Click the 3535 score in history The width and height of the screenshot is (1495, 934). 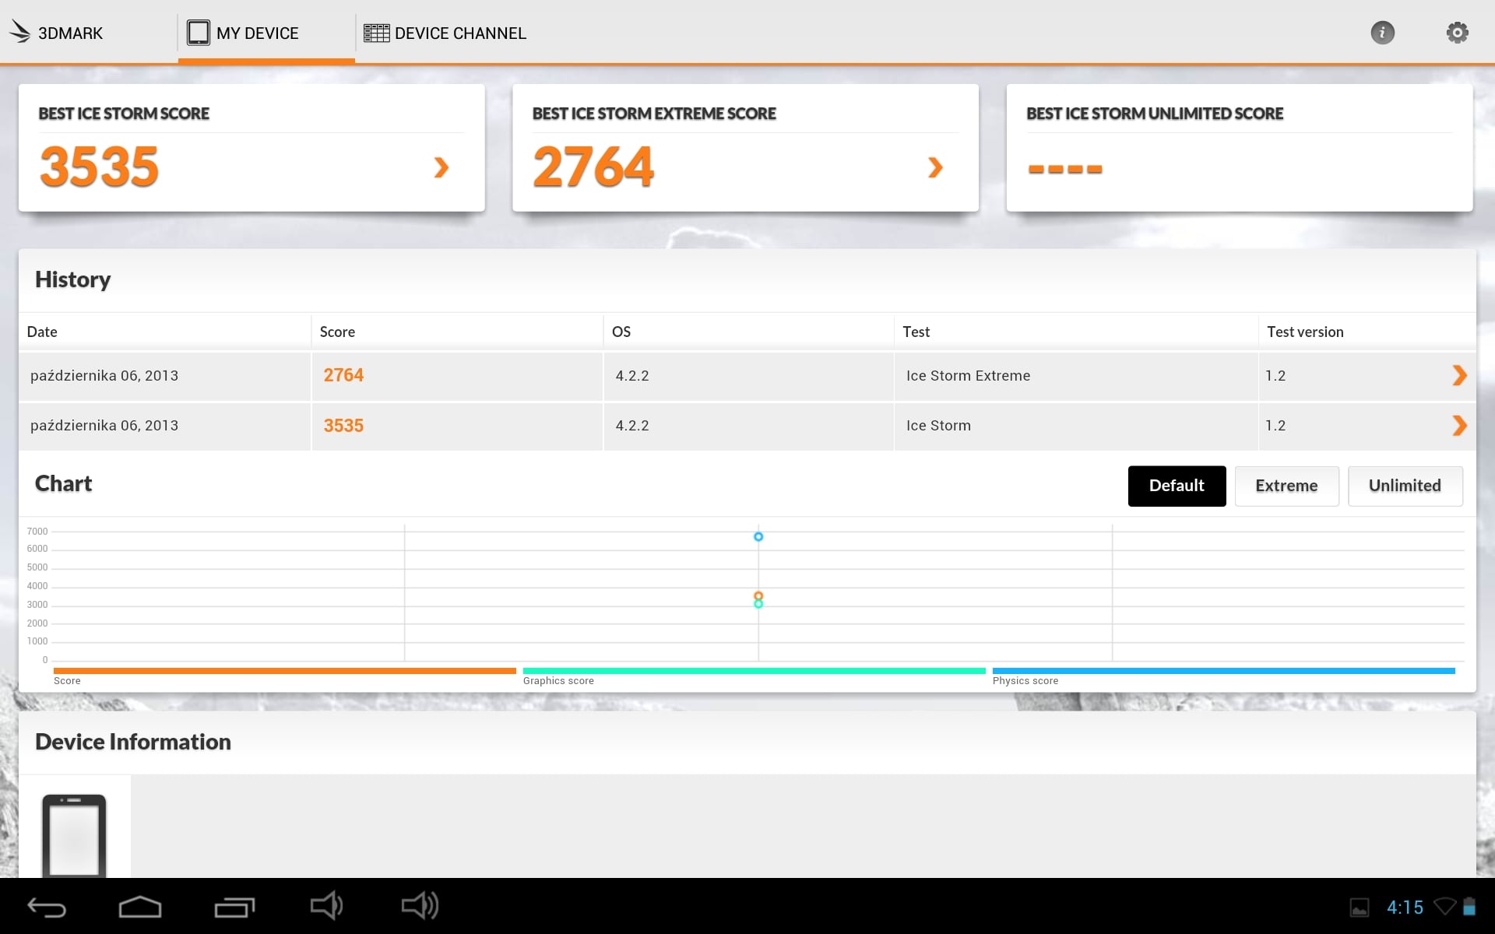343,426
